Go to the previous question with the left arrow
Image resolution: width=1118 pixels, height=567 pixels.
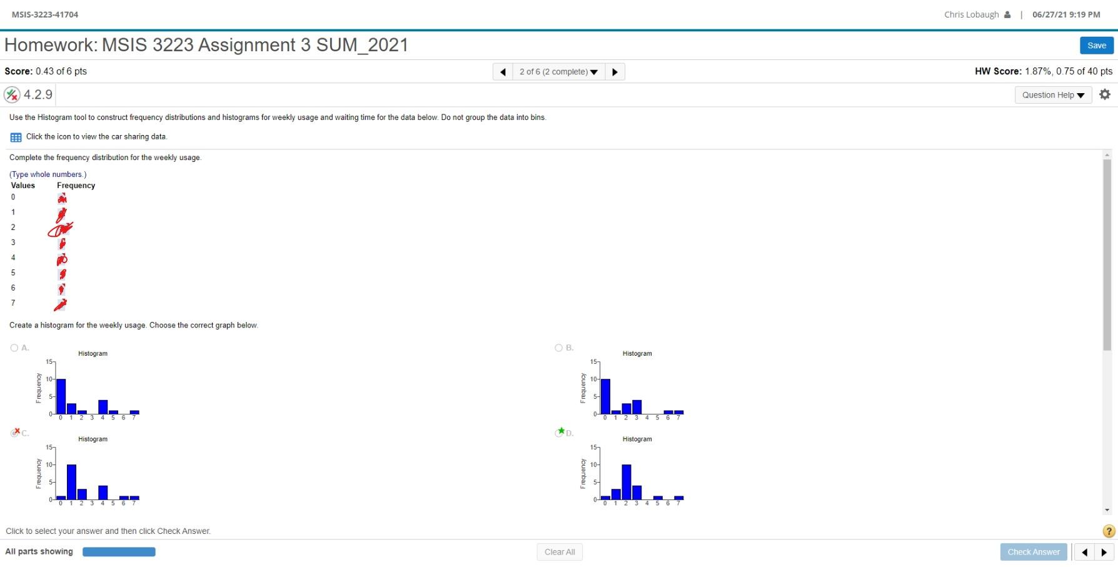pos(503,72)
